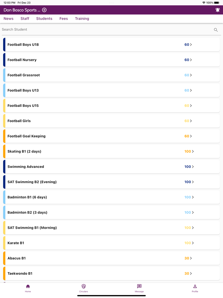Expand Football Boys U18 chevron

pos(191,45)
